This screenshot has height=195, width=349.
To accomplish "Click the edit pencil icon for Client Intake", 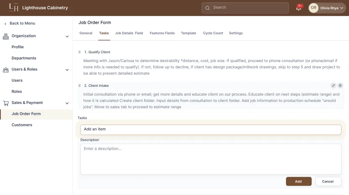I will pyautogui.click(x=333, y=86).
